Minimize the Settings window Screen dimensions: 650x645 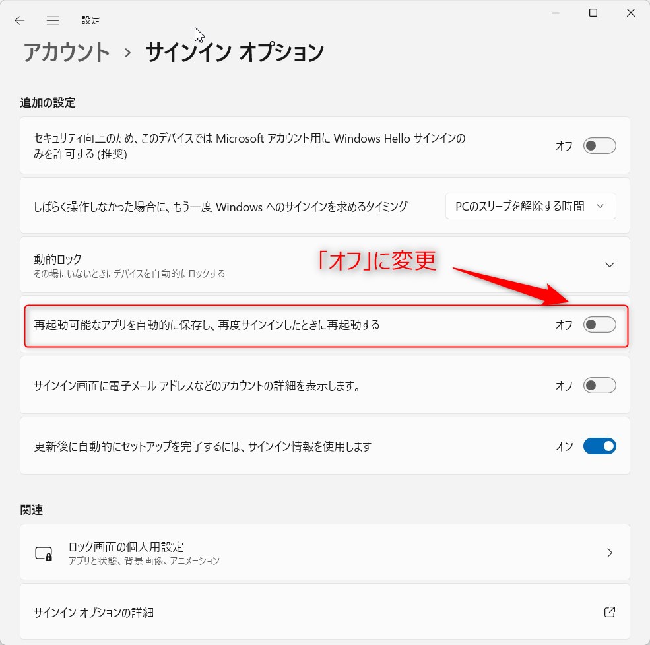pyautogui.click(x=556, y=13)
